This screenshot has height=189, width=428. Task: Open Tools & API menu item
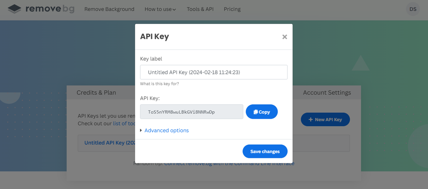click(x=200, y=9)
